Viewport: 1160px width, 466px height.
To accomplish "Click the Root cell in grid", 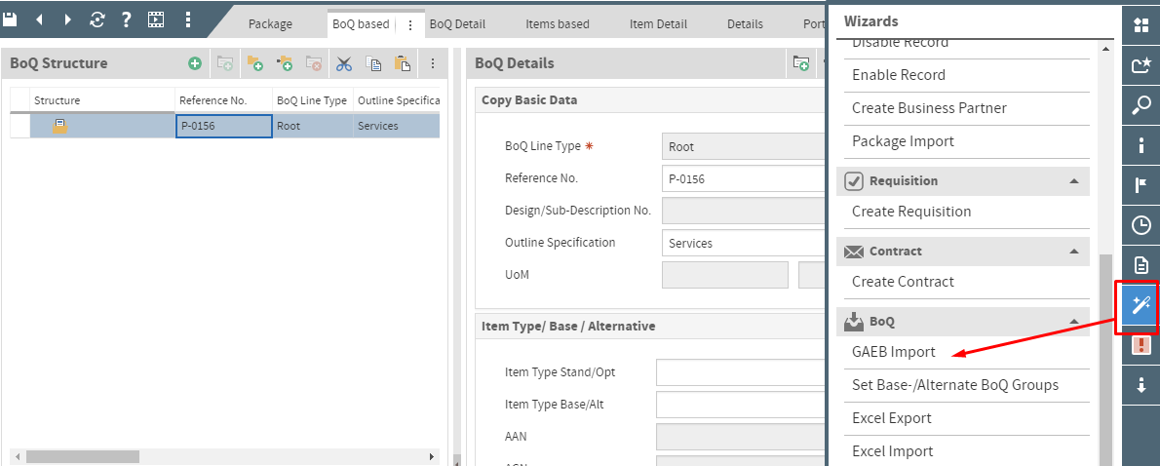I will point(313,126).
